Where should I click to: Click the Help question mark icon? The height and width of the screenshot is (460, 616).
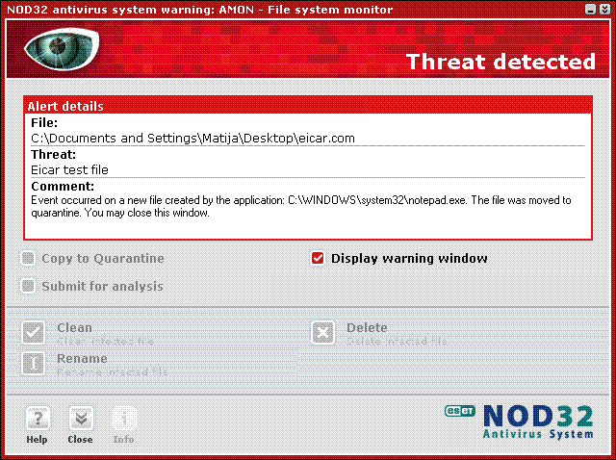pos(38,419)
